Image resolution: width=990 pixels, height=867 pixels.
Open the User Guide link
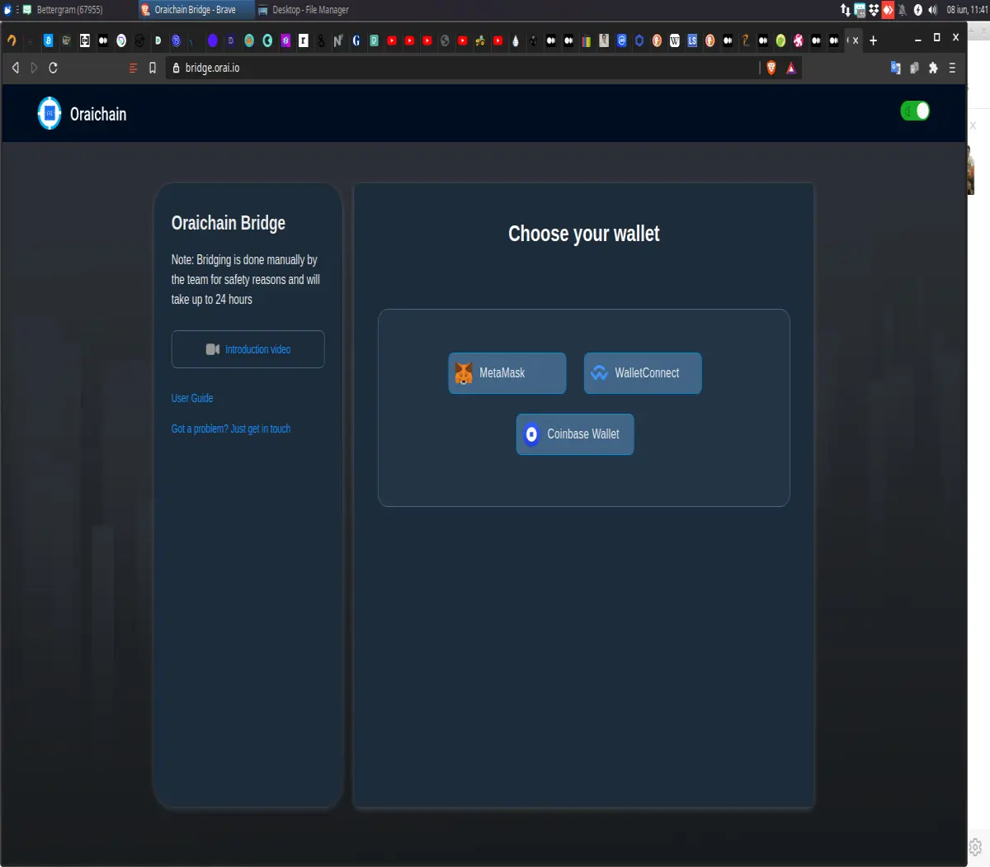coord(192,398)
